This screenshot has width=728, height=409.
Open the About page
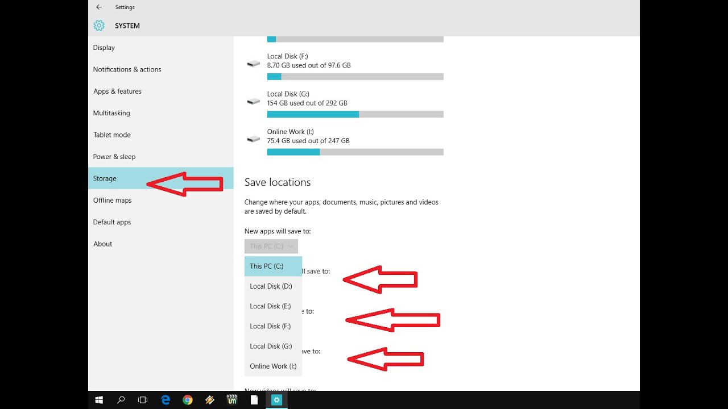tap(161, 244)
